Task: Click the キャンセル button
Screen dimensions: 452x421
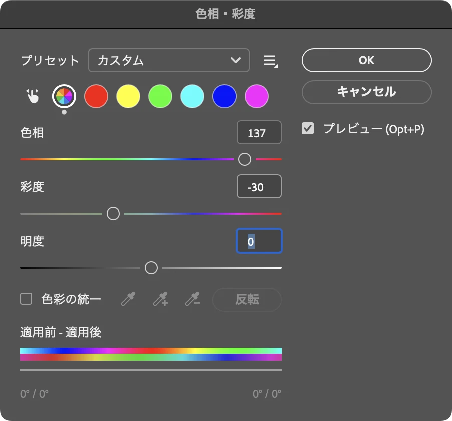Action: click(367, 92)
